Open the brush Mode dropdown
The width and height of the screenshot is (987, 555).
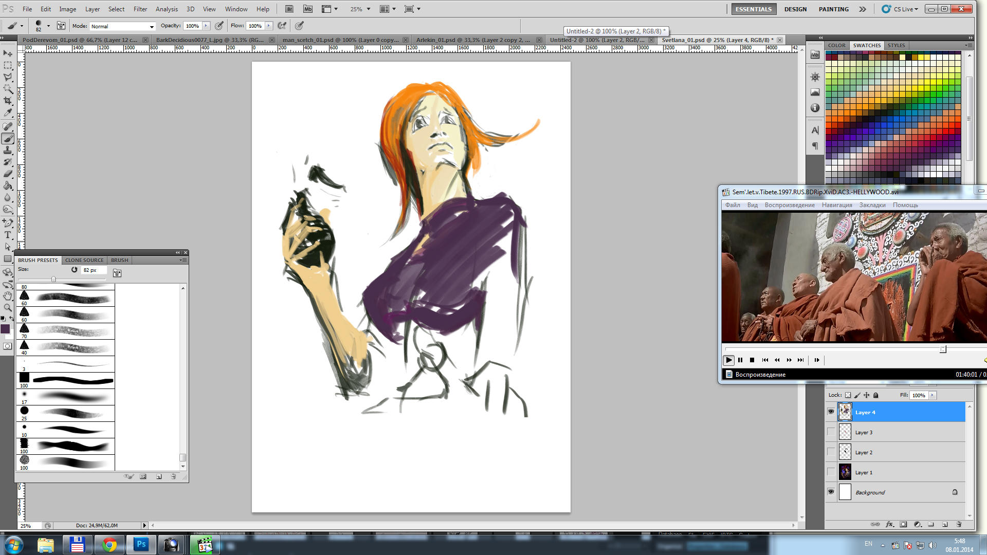(x=122, y=26)
